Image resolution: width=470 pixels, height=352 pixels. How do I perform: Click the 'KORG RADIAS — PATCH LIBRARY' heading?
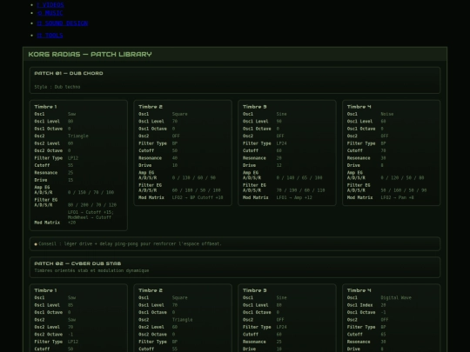pos(90,54)
